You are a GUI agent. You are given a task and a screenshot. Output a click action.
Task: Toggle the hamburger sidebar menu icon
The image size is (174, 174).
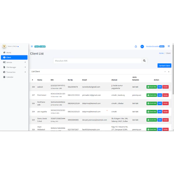[32, 46]
